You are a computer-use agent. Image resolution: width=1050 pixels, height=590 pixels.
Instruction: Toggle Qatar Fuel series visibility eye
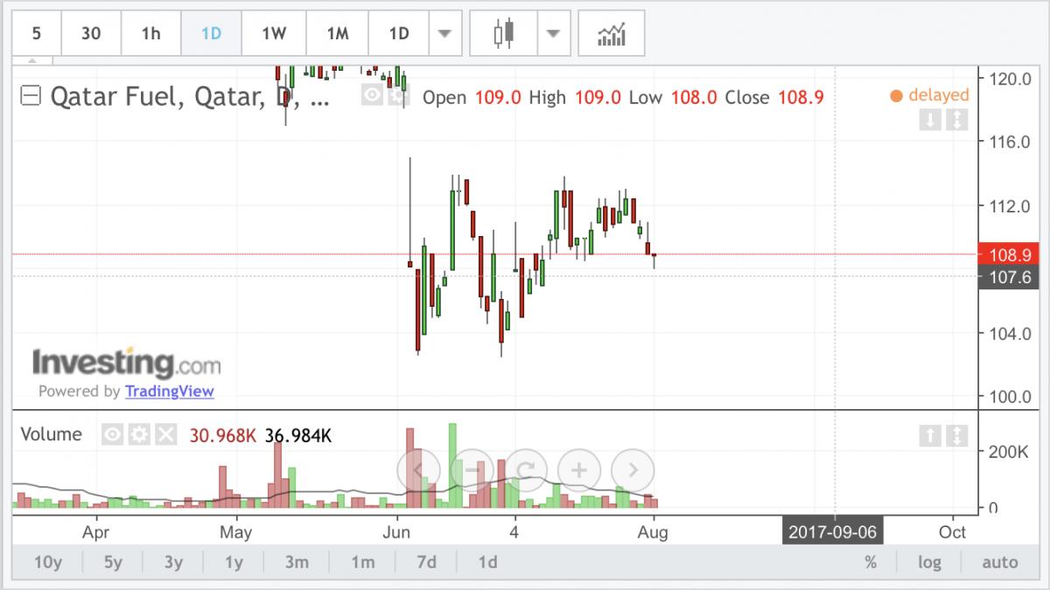pos(373,95)
